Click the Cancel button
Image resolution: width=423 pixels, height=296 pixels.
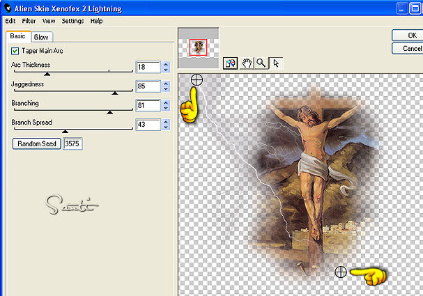407,48
